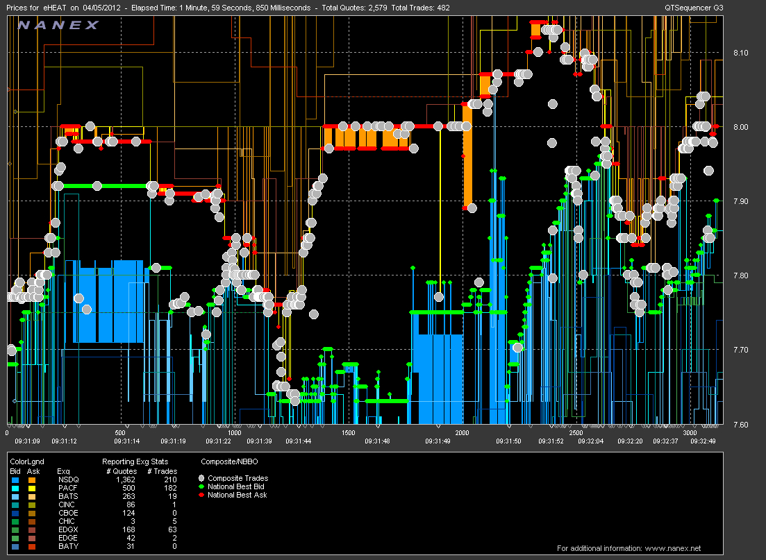Click the NANEX logo on chart
The width and height of the screenshot is (766, 560).
58,26
